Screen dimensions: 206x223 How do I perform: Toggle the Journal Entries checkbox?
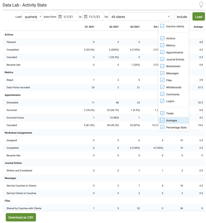162,59
